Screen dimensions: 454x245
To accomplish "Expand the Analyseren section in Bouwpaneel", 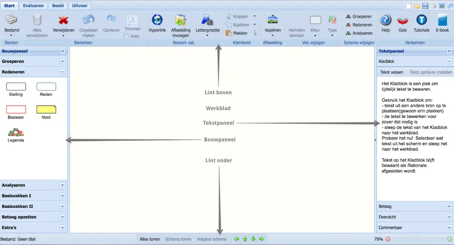I will (x=63, y=185).
